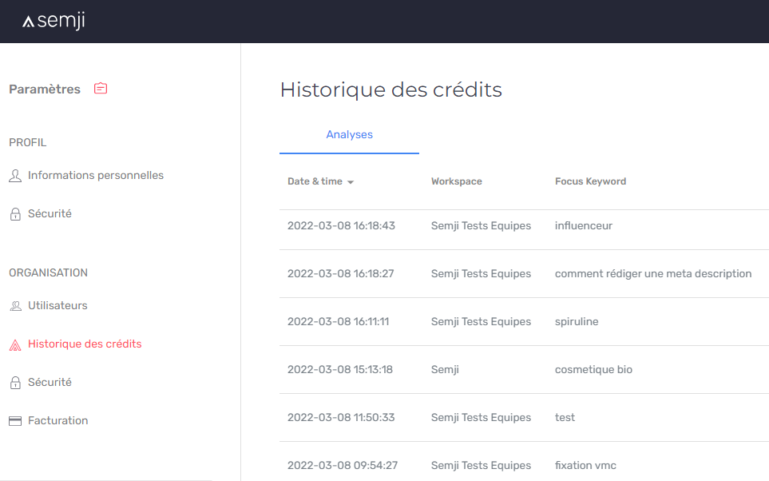This screenshot has width=769, height=481.
Task: Open Informations personnelles in sidebar
Action: coord(96,175)
